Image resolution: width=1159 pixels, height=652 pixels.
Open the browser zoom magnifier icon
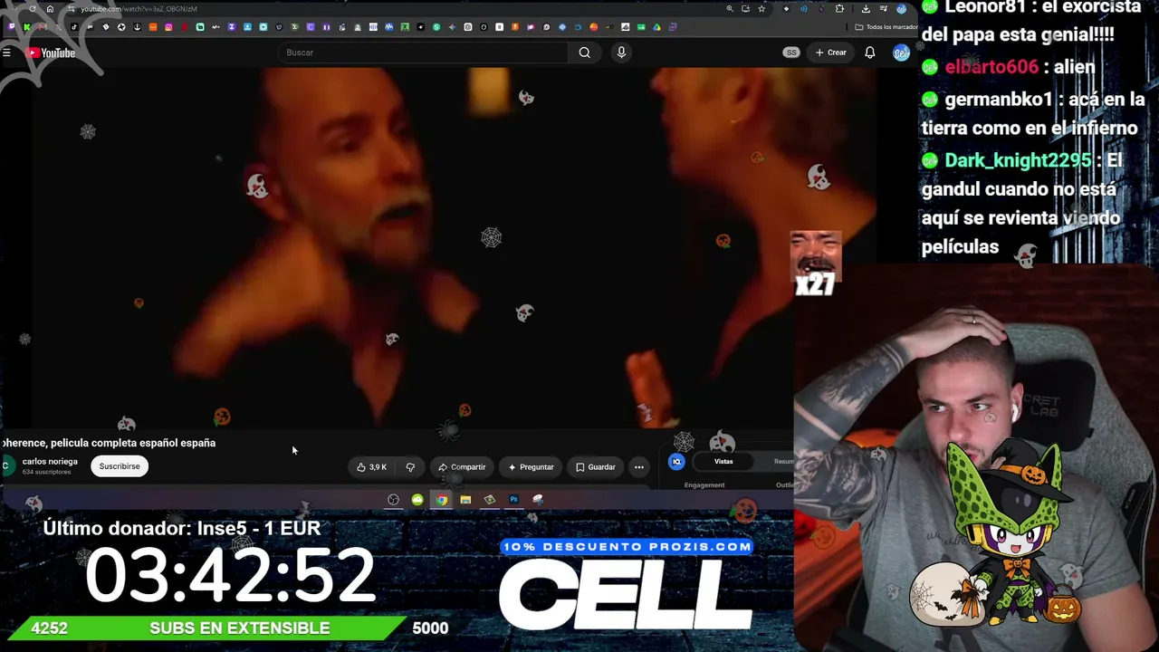point(730,9)
